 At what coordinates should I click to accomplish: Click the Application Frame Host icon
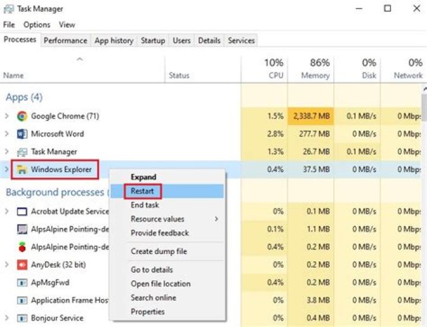pos(22,300)
